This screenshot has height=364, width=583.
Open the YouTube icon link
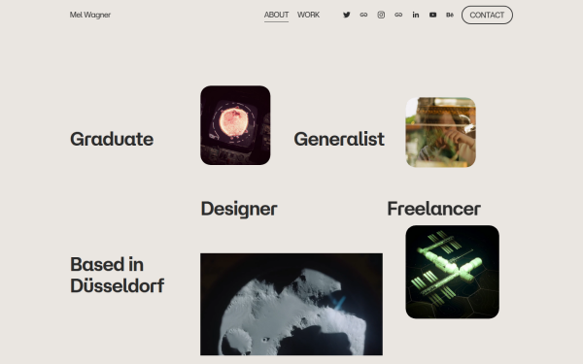(x=432, y=15)
